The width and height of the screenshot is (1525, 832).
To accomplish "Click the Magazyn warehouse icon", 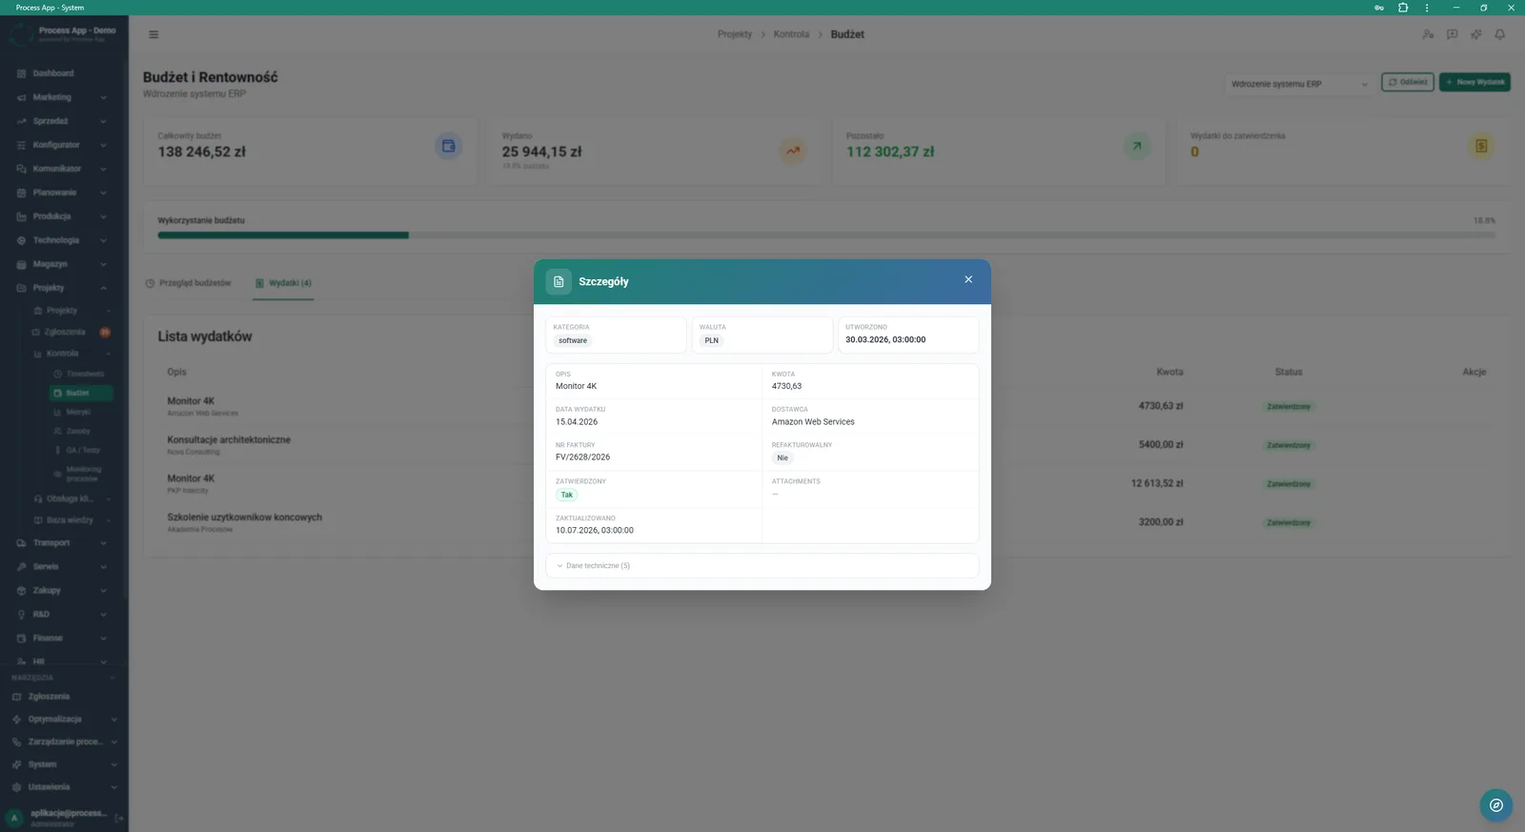I will (21, 264).
